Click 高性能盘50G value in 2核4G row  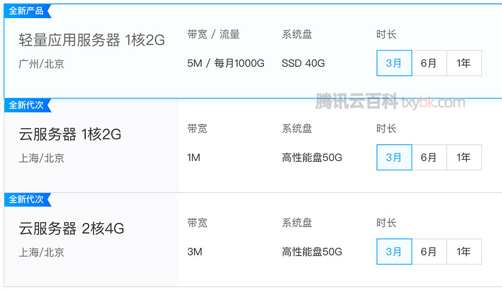pyautogui.click(x=312, y=252)
